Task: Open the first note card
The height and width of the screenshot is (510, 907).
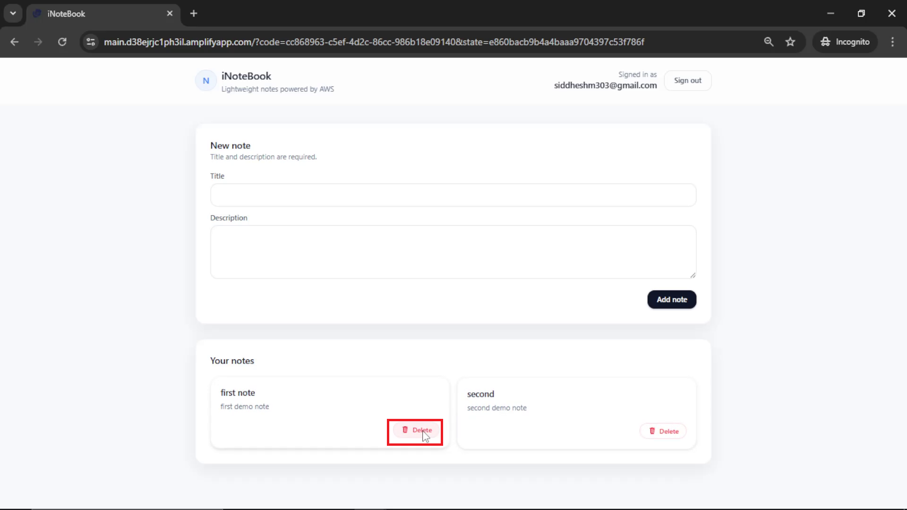Action: (330, 413)
